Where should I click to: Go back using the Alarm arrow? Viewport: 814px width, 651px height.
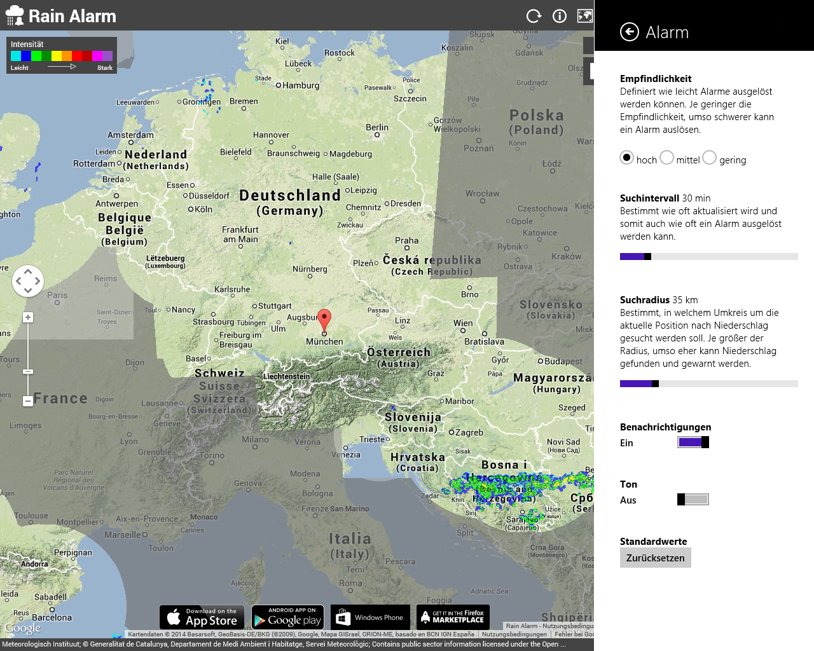(x=630, y=32)
